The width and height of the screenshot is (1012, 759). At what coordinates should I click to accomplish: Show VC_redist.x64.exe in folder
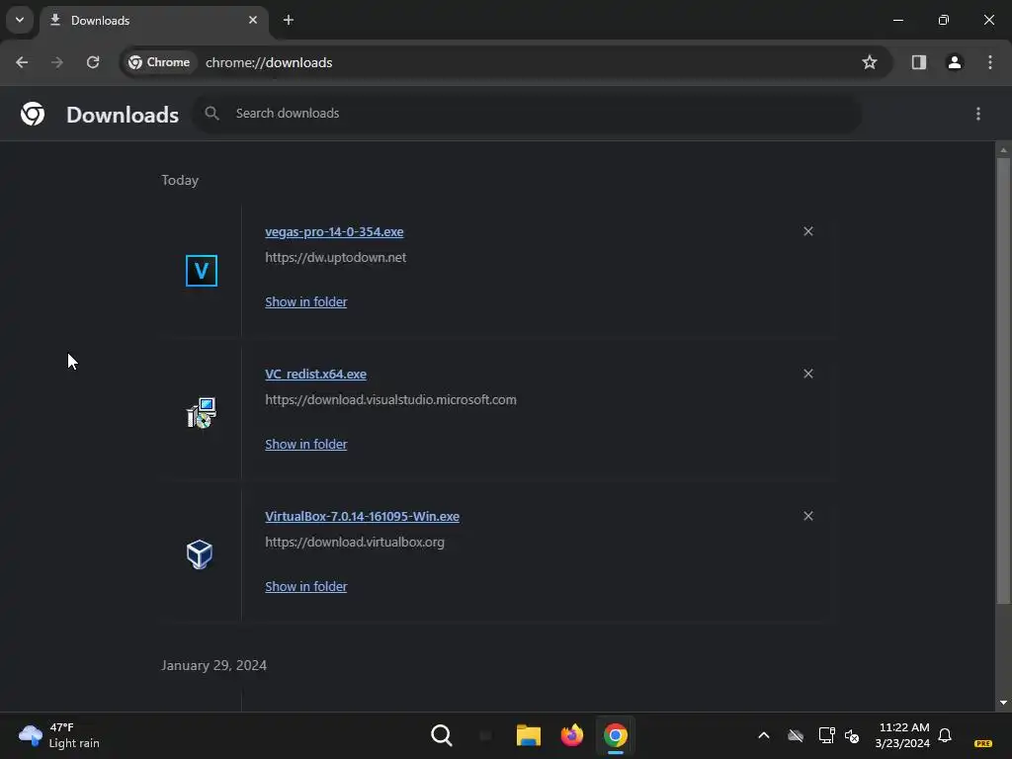click(x=306, y=444)
